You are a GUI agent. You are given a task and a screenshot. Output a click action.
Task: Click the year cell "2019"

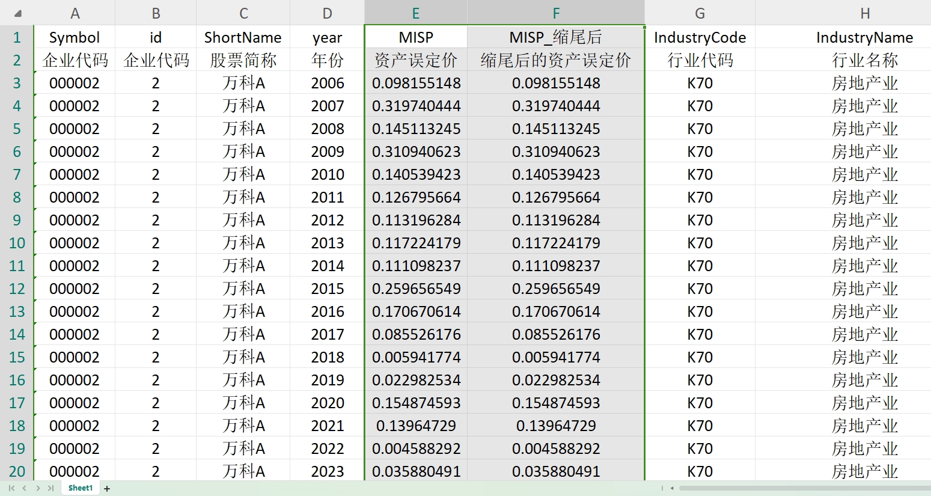click(328, 380)
